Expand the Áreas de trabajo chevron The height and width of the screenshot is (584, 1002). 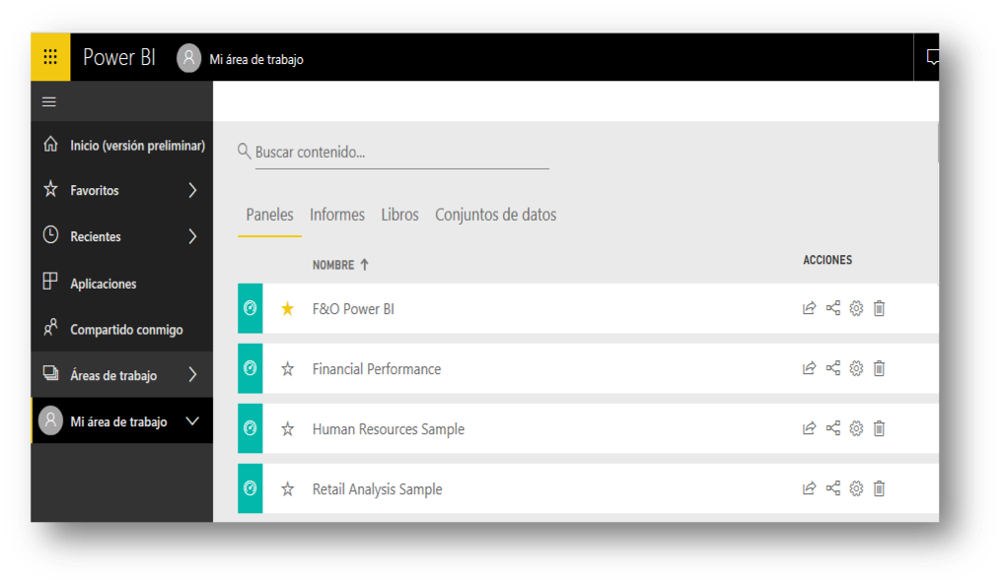pyautogui.click(x=192, y=374)
